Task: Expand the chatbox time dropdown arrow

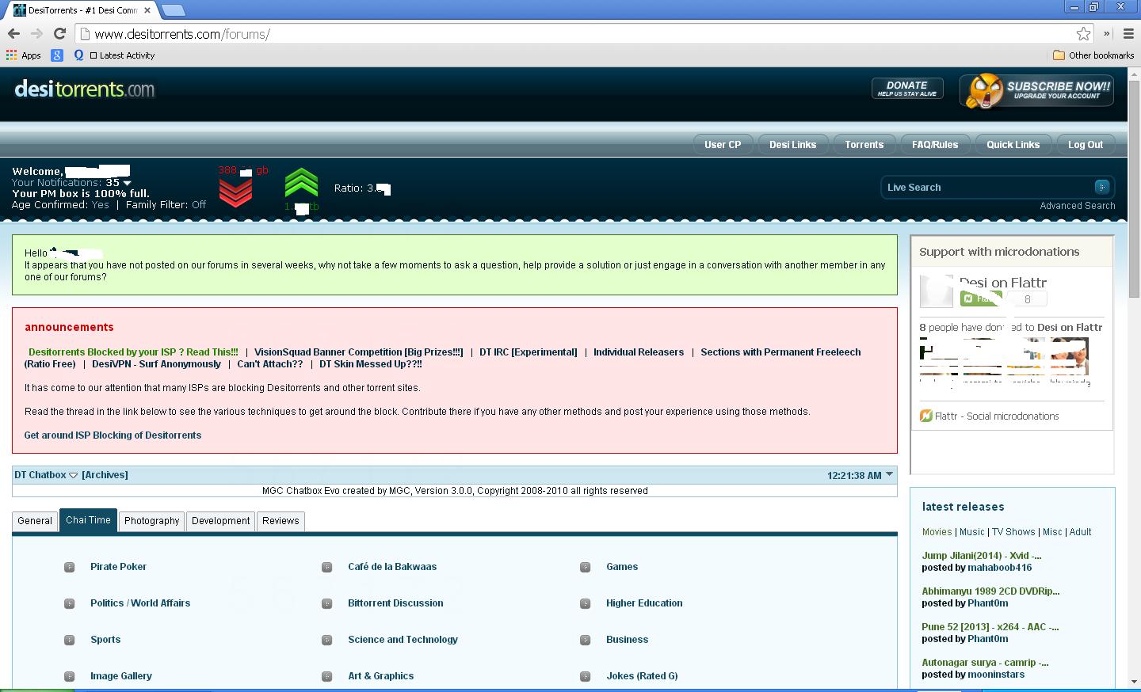Action: click(889, 475)
